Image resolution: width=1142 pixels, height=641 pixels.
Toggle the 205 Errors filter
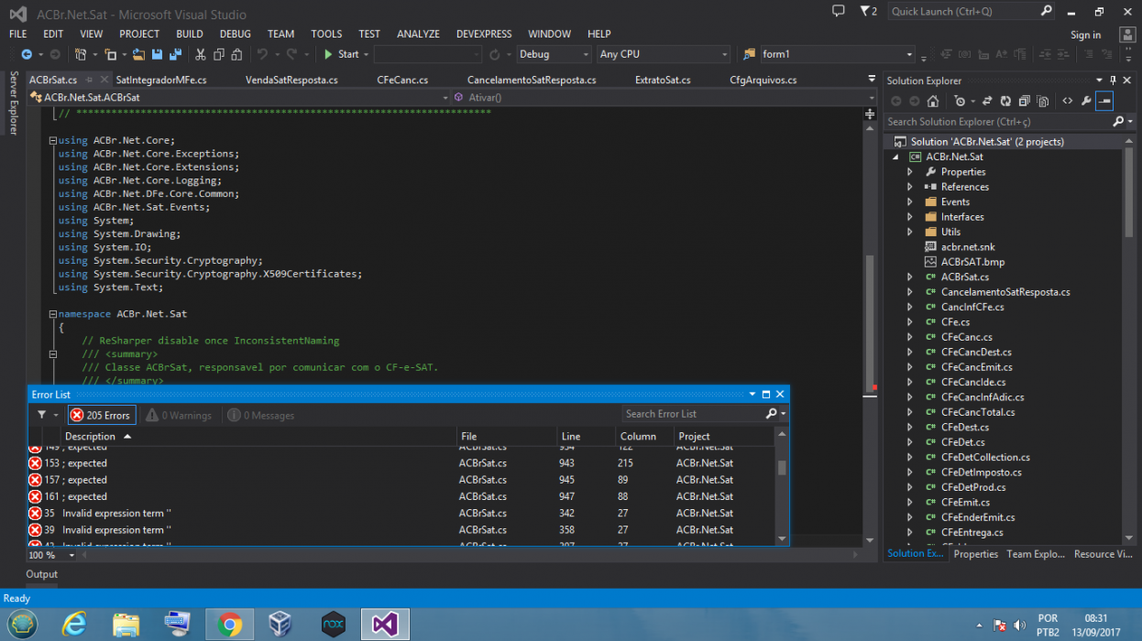[102, 416]
